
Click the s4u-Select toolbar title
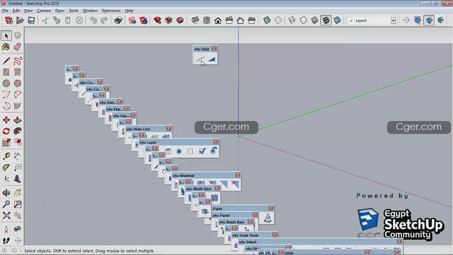tap(248, 242)
